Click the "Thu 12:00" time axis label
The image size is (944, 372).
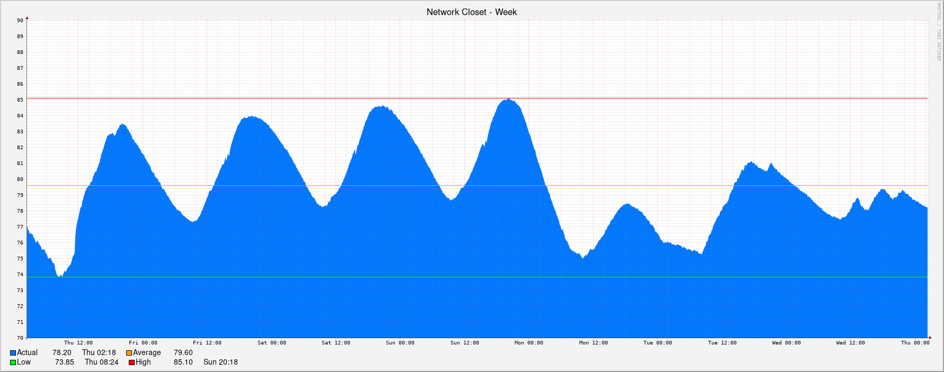pos(78,343)
